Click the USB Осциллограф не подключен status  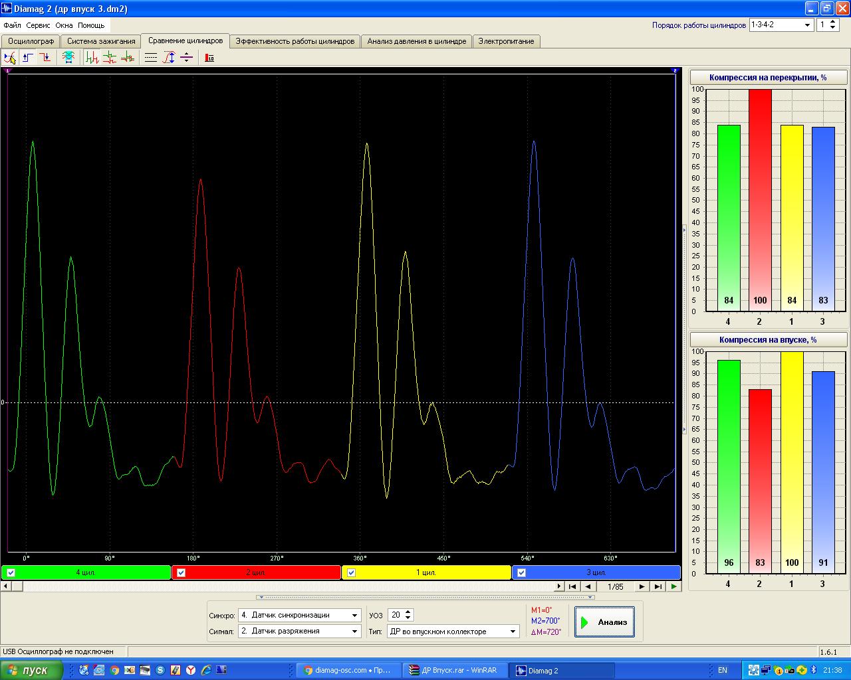pyautogui.click(x=59, y=652)
